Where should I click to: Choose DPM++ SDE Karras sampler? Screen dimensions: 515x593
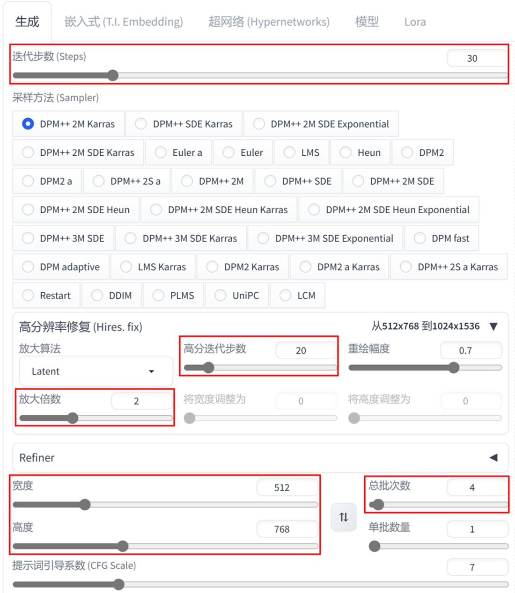pyautogui.click(x=184, y=124)
